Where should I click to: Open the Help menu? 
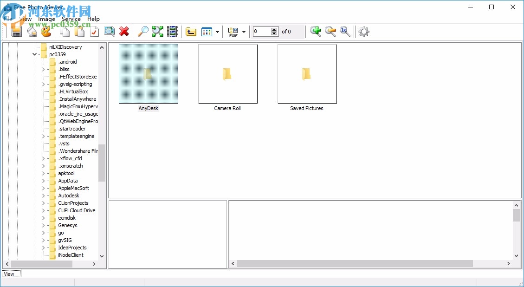(x=94, y=19)
